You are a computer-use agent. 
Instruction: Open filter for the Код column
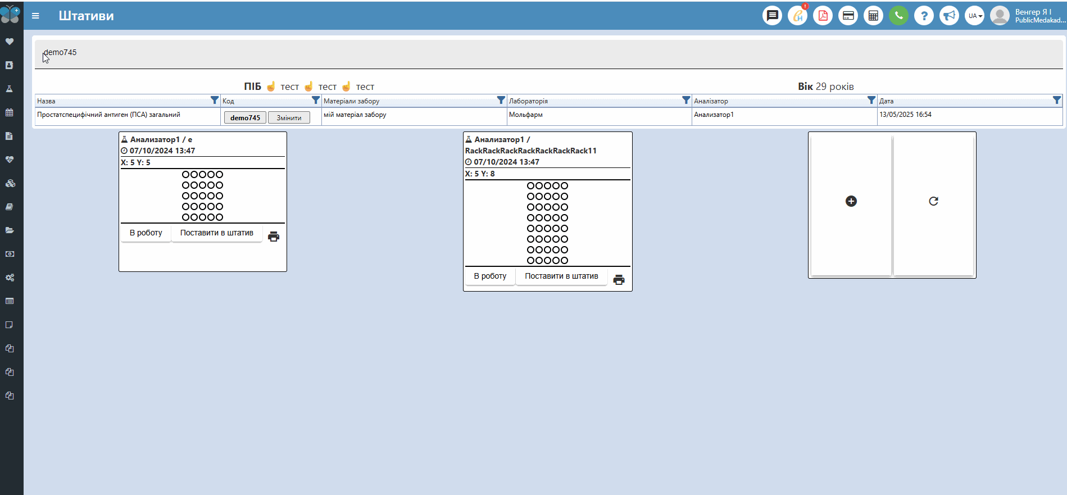316,100
